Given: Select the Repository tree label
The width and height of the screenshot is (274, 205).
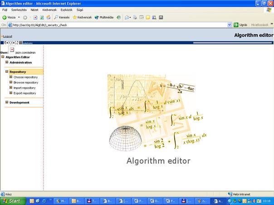Looking at the screenshot, I should pos(18,72).
